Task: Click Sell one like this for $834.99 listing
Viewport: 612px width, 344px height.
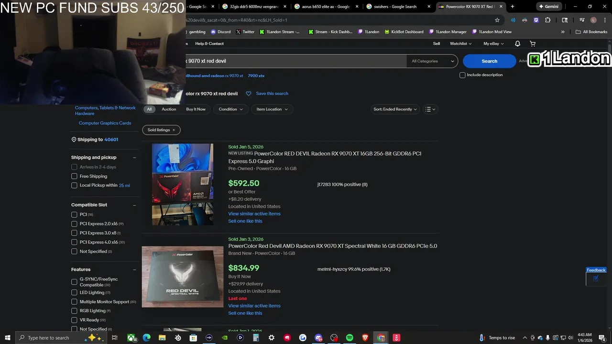Action: pos(245,313)
